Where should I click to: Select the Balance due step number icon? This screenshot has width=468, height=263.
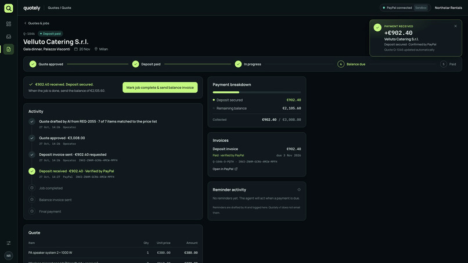click(x=341, y=64)
